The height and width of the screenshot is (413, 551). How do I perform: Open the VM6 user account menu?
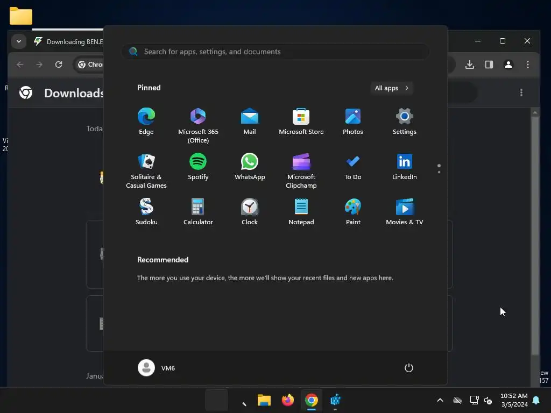point(157,368)
